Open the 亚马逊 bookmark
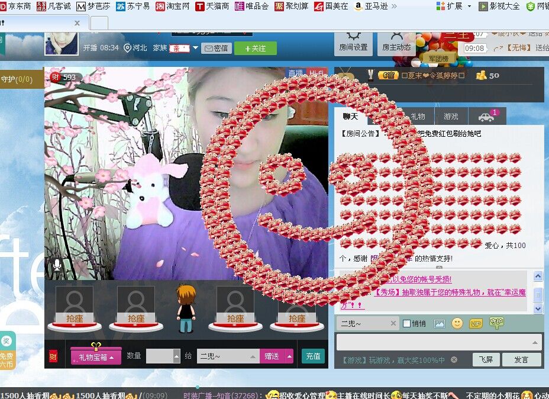The image size is (549, 399). pyautogui.click(x=371, y=6)
